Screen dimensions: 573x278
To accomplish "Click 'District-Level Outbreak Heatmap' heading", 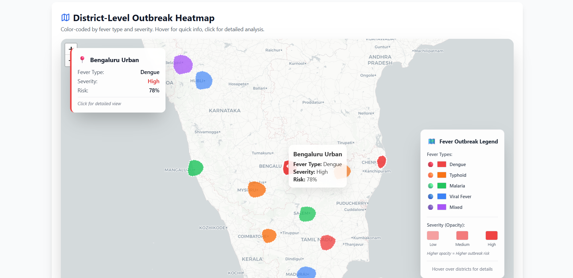I will (144, 18).
